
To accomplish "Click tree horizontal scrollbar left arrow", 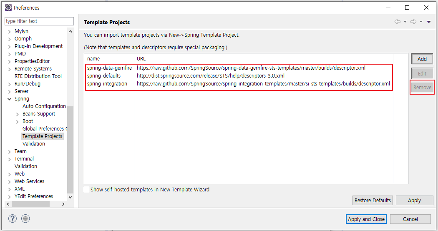I will pyautogui.click(x=8, y=204).
